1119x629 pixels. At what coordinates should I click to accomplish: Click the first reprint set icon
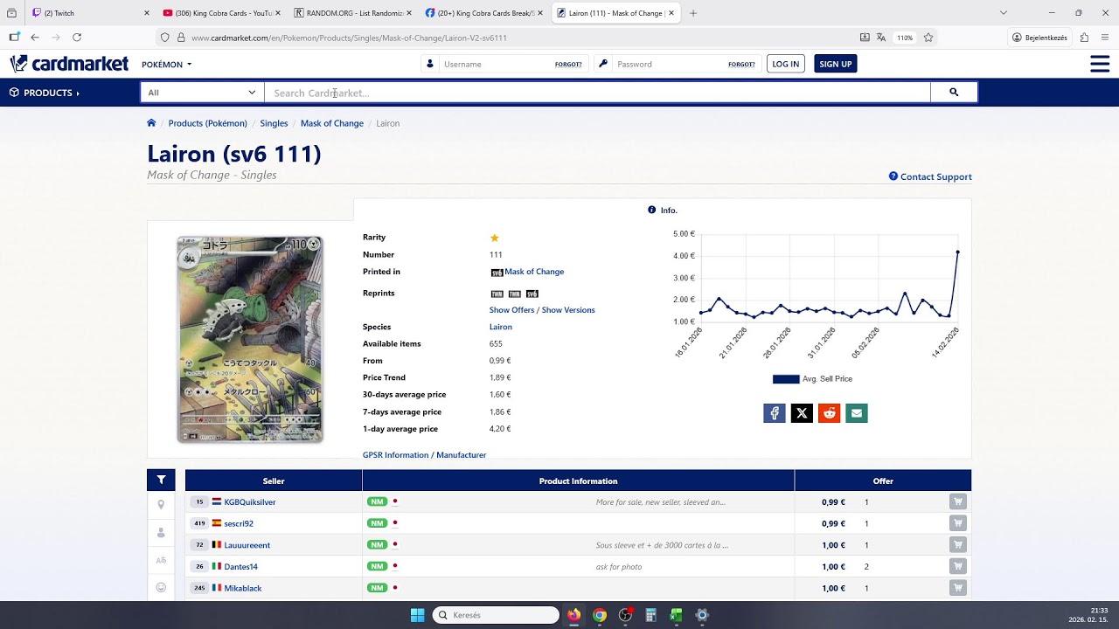coord(497,294)
